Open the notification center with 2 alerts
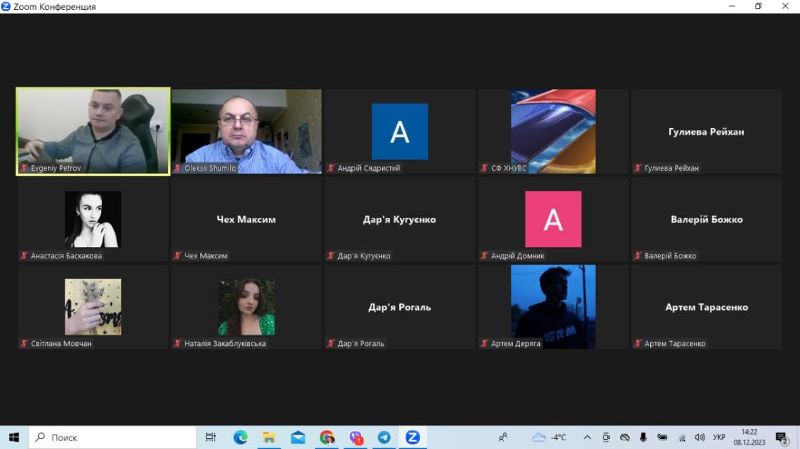Screen dimensions: 800x449 click(782, 437)
